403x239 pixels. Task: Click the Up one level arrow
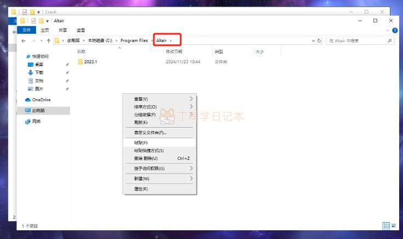49,41
